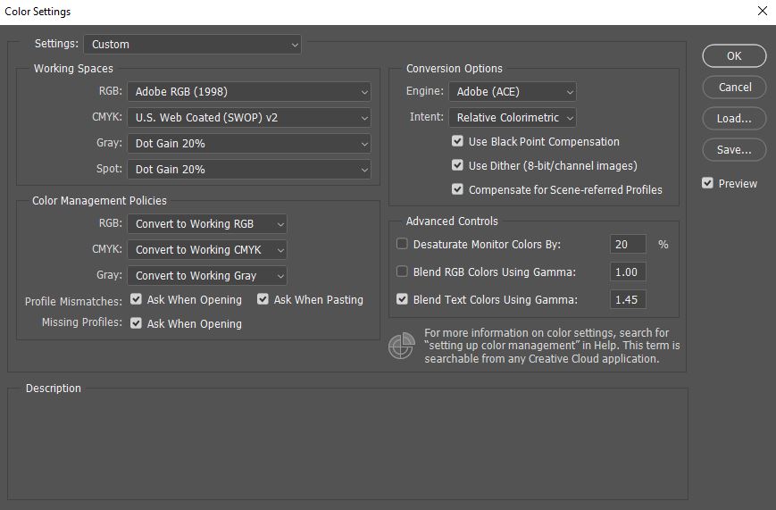Click the Advanced Controls heading
The width and height of the screenshot is (776, 510).
(452, 221)
